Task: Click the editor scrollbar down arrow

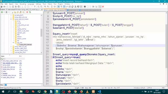Action: pos(166,85)
